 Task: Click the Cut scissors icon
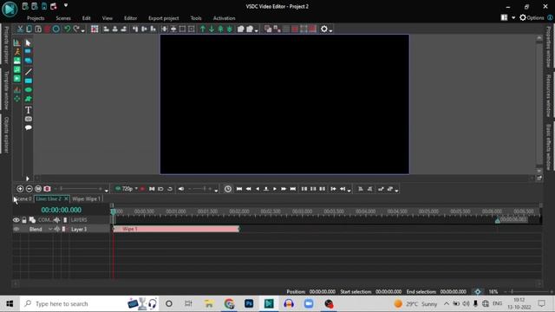point(20,29)
